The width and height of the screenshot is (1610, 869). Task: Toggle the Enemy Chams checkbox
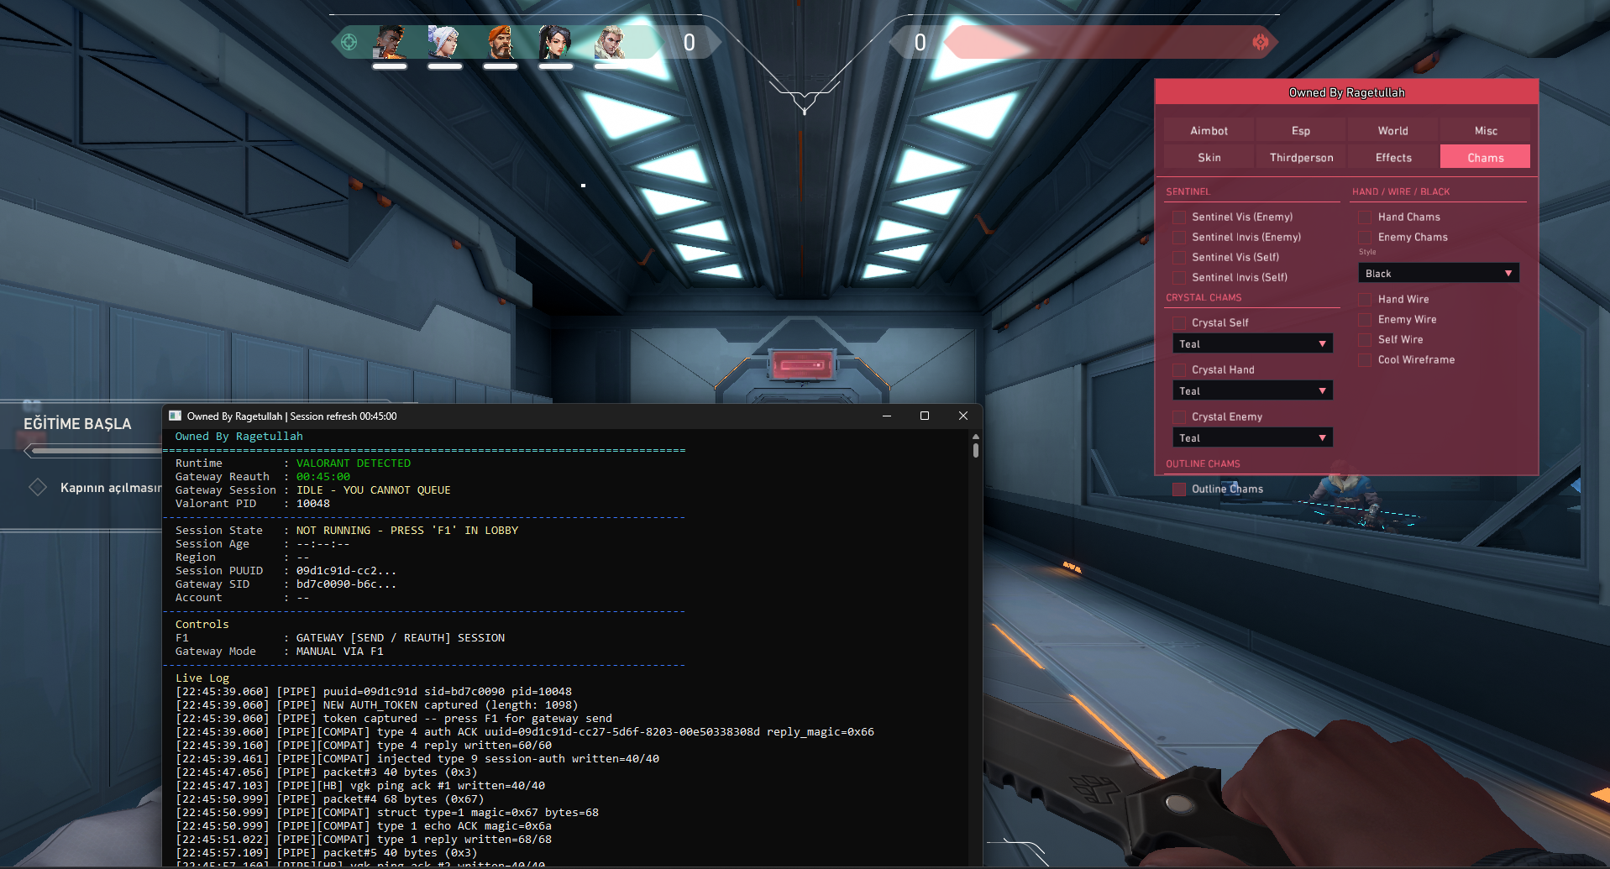[1366, 237]
